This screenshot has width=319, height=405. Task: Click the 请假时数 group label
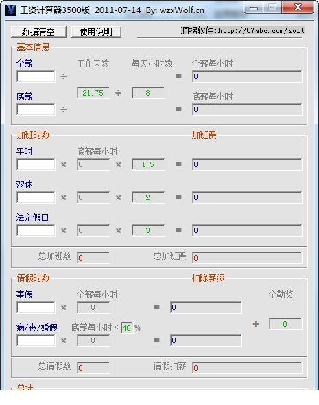[33, 278]
